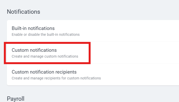Click "Create and manage recipients for custom notifications" text
The height and width of the screenshot is (102, 179).
click(56, 78)
